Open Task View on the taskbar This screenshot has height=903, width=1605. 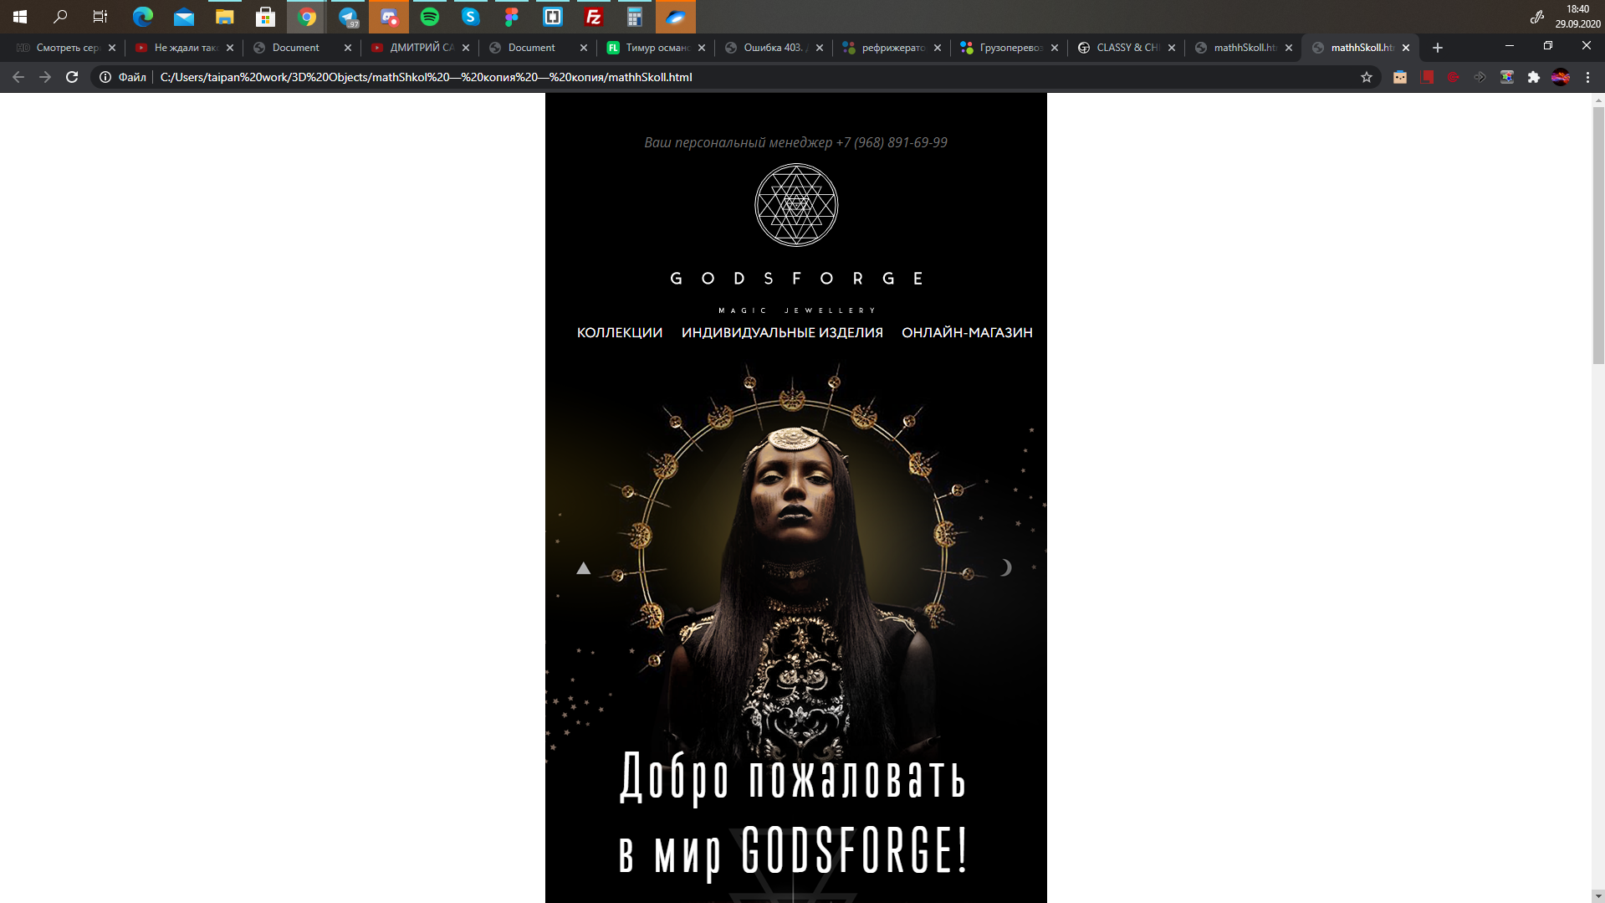pyautogui.click(x=100, y=16)
